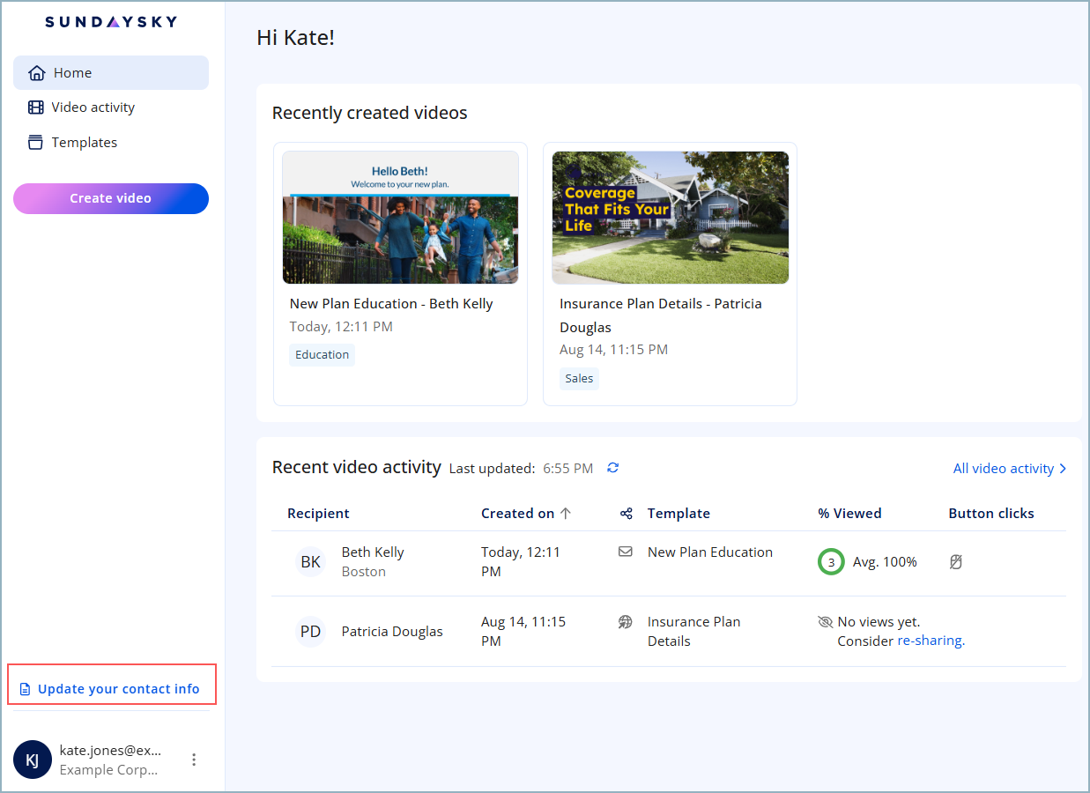Click the KJ user avatar
1090x793 pixels.
pyautogui.click(x=33, y=760)
